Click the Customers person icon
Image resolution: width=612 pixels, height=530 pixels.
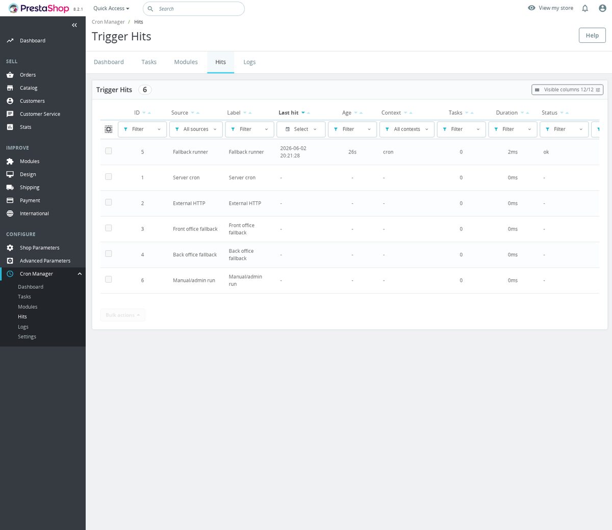10,101
